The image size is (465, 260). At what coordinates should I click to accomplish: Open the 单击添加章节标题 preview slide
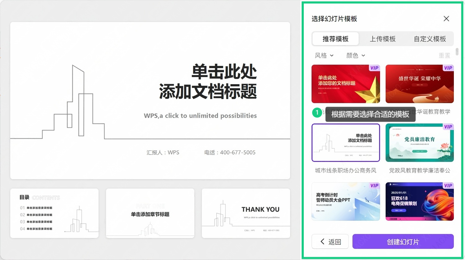pos(150,213)
